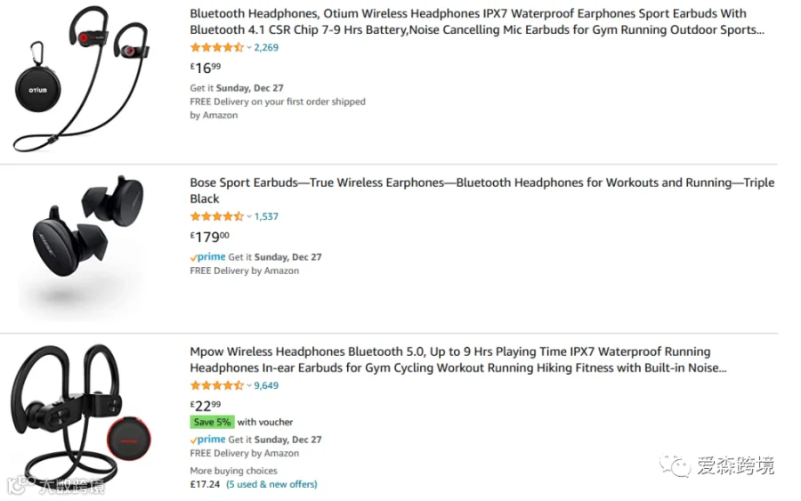Click the star rating of Otium headphones
This screenshot has height=501, width=801.
(216, 47)
